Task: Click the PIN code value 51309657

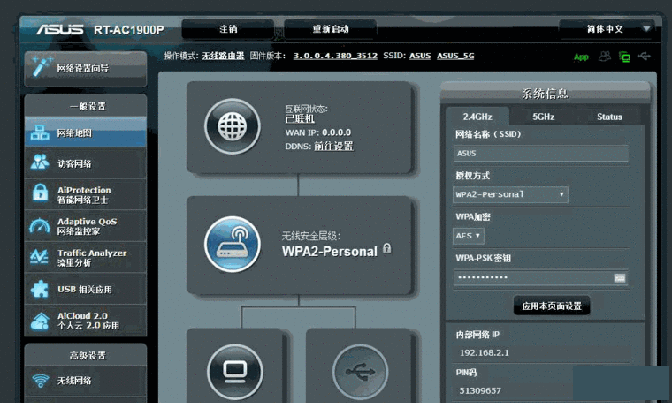Action: [480, 390]
